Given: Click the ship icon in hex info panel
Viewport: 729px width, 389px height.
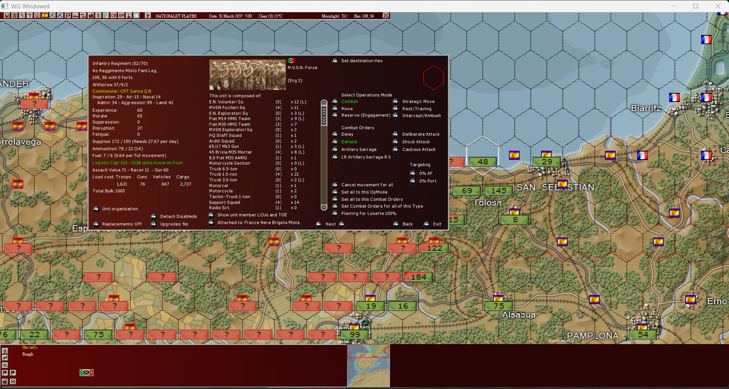Looking at the screenshot, I should [5, 365].
